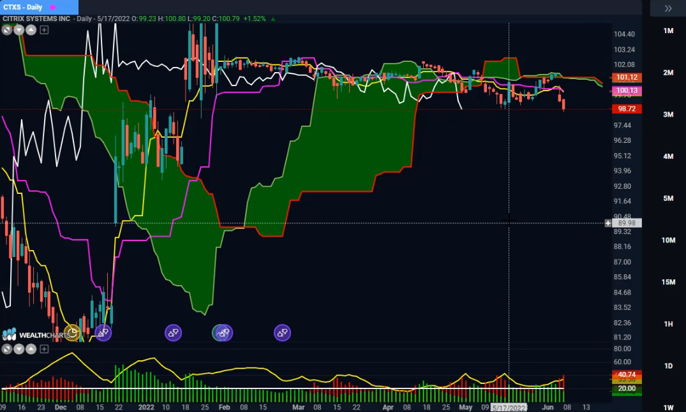The image size is (686, 412).
Task: Maximize the main price chart pane
Action: click(6, 30)
